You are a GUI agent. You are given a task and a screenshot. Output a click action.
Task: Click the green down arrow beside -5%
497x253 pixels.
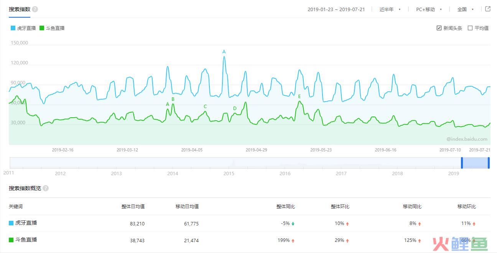293,223
